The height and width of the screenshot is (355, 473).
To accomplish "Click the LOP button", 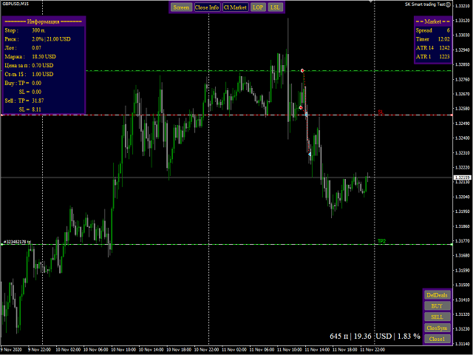I will 258,7.
